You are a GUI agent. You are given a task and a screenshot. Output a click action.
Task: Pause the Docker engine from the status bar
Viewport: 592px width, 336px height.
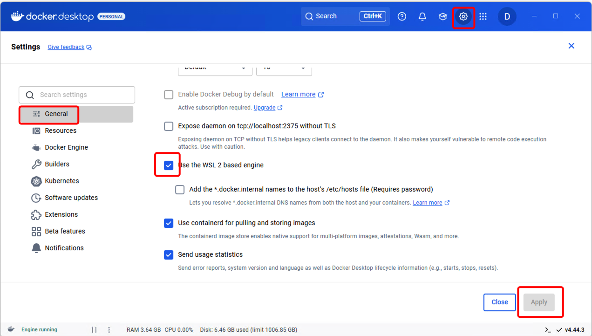(94, 329)
